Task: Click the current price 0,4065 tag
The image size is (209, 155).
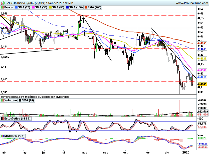Action: click(202, 84)
